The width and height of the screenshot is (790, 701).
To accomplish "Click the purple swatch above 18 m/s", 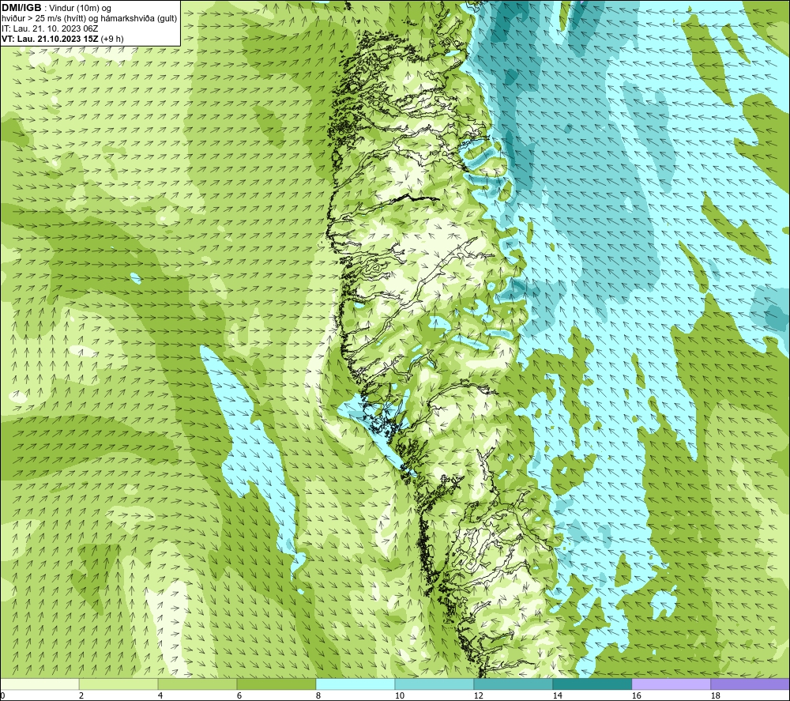I will click(x=750, y=684).
